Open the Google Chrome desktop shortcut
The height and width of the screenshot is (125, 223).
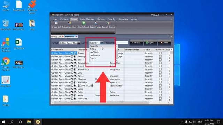pyautogui.click(x=6, y=64)
